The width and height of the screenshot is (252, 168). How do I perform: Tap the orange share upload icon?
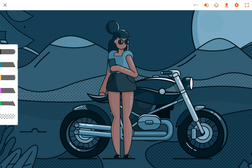226,5
